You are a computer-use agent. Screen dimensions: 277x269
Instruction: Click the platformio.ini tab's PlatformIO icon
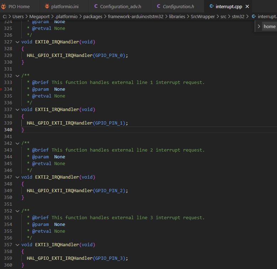click(47, 6)
